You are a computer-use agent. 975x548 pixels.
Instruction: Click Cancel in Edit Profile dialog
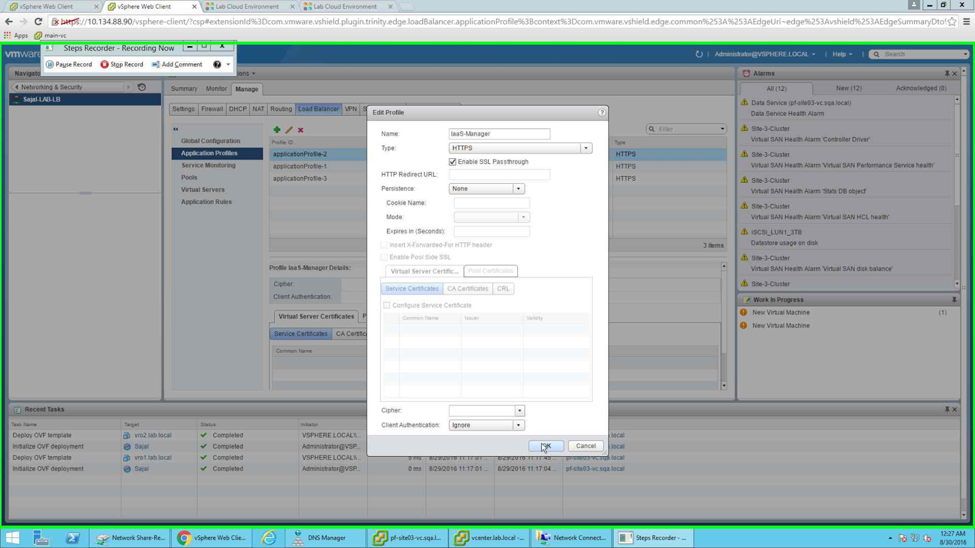click(x=586, y=446)
